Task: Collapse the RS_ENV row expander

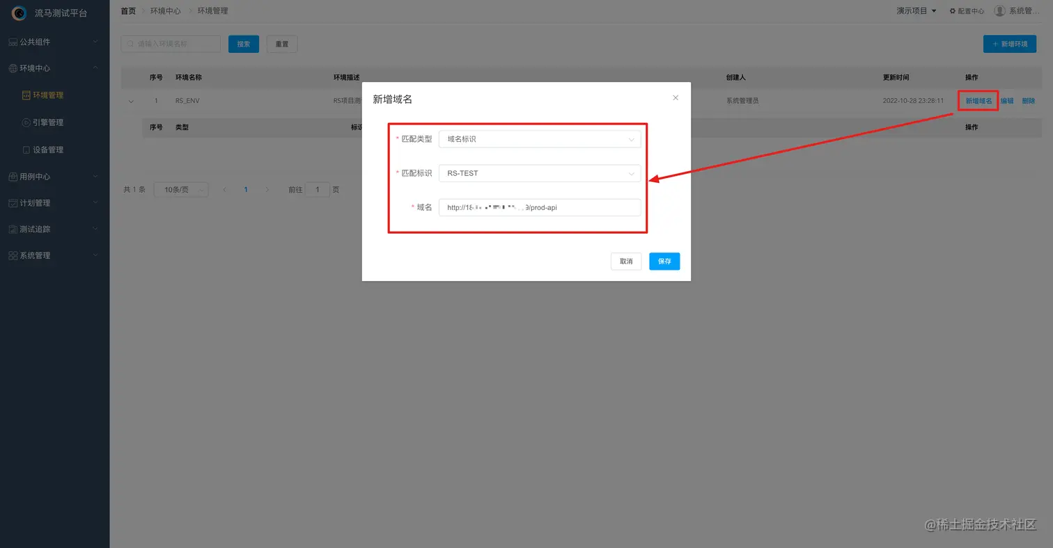Action: tap(131, 102)
